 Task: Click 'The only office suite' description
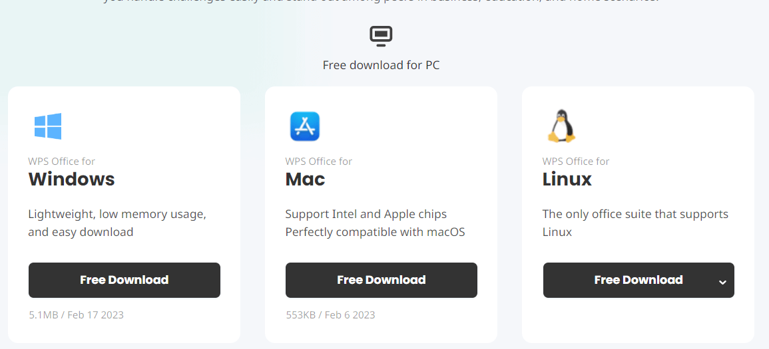[x=635, y=214]
